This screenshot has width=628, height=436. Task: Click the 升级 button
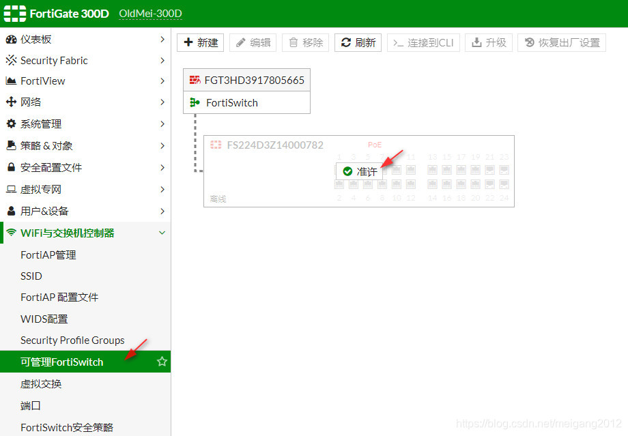click(489, 42)
